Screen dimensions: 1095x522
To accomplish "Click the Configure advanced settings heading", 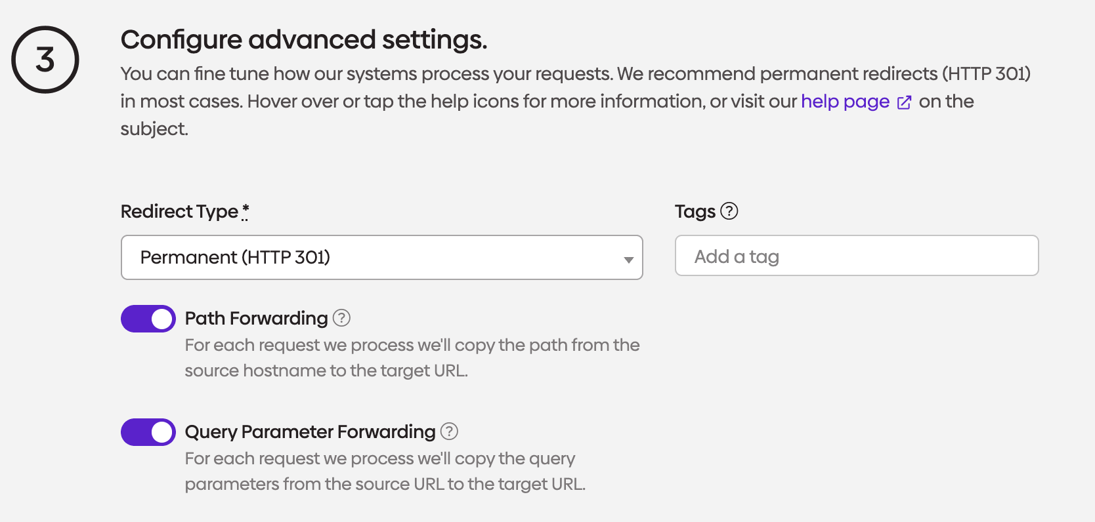I will [304, 39].
